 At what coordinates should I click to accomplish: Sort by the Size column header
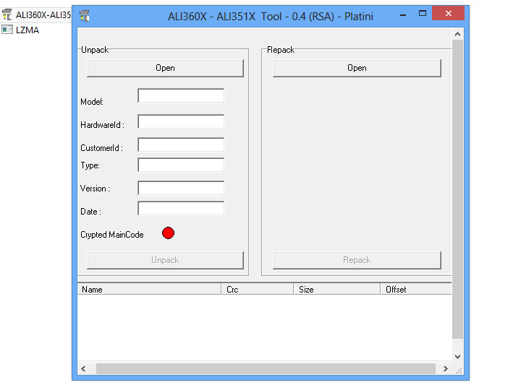pos(336,289)
